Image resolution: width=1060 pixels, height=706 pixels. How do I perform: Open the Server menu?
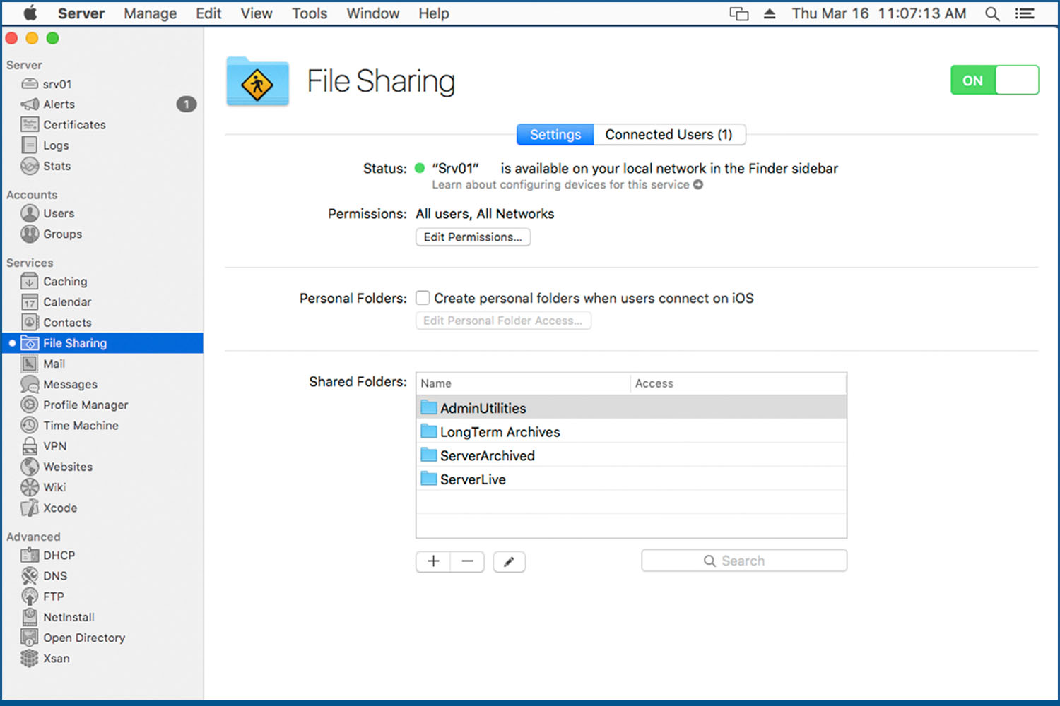81,13
